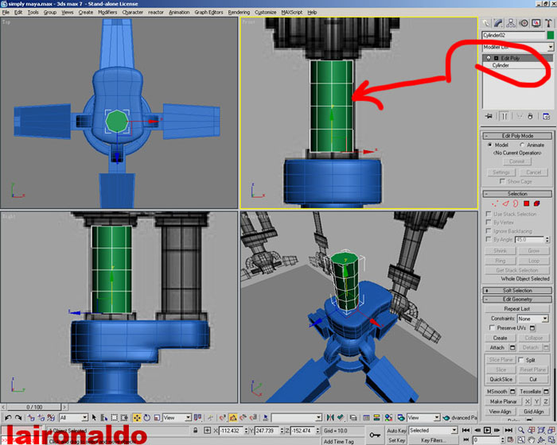Click the Pin Stack icon
The image size is (557, 445).
490,115
